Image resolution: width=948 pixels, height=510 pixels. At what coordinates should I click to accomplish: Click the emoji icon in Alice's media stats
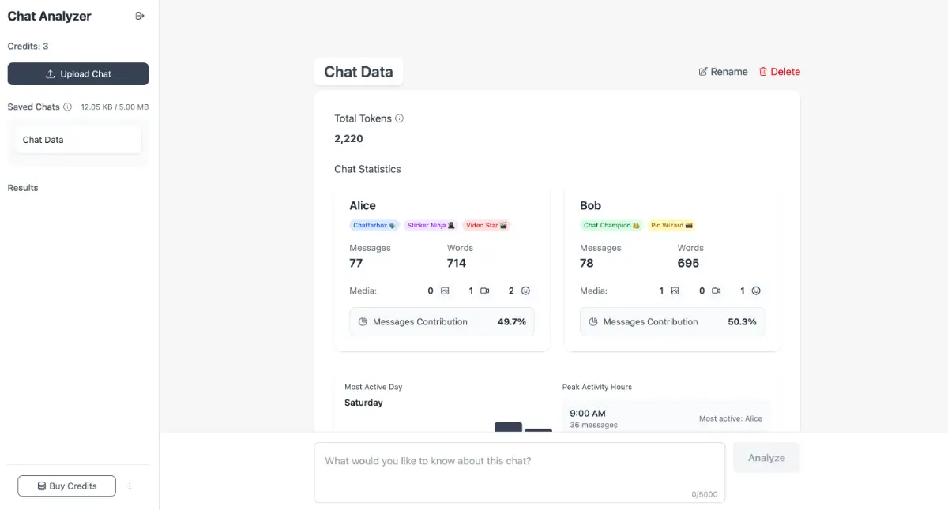(526, 291)
